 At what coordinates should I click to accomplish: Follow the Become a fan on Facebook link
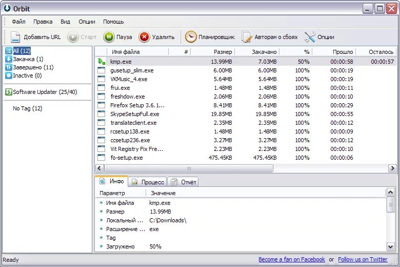coord(292,259)
